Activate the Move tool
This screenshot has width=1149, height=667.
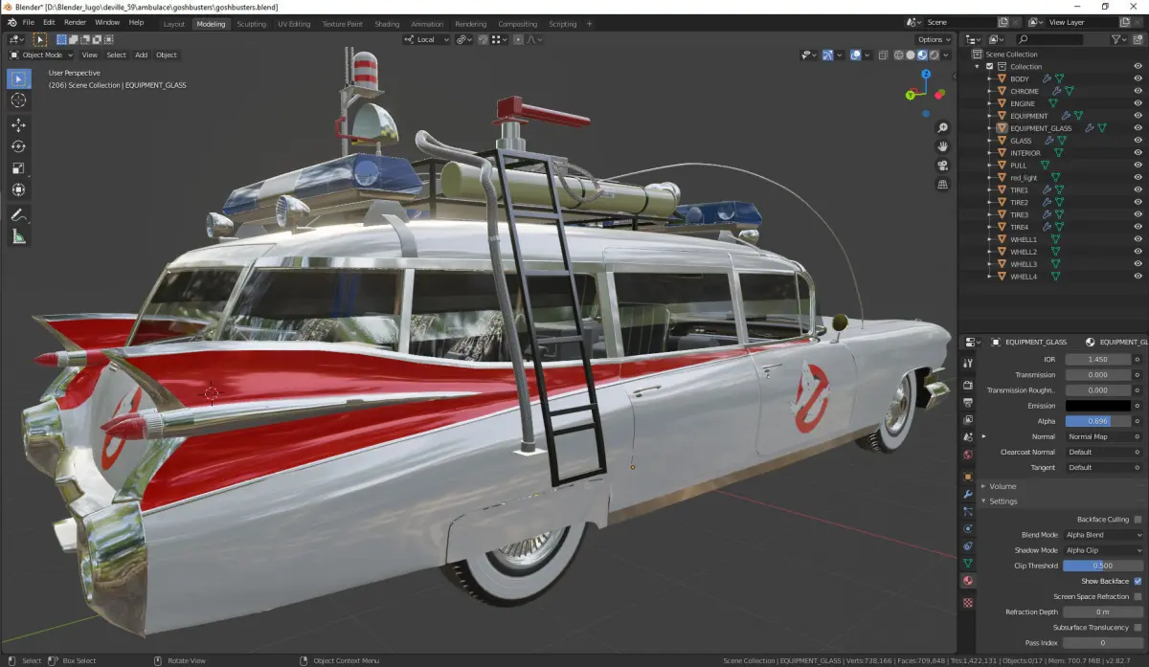[x=18, y=125]
